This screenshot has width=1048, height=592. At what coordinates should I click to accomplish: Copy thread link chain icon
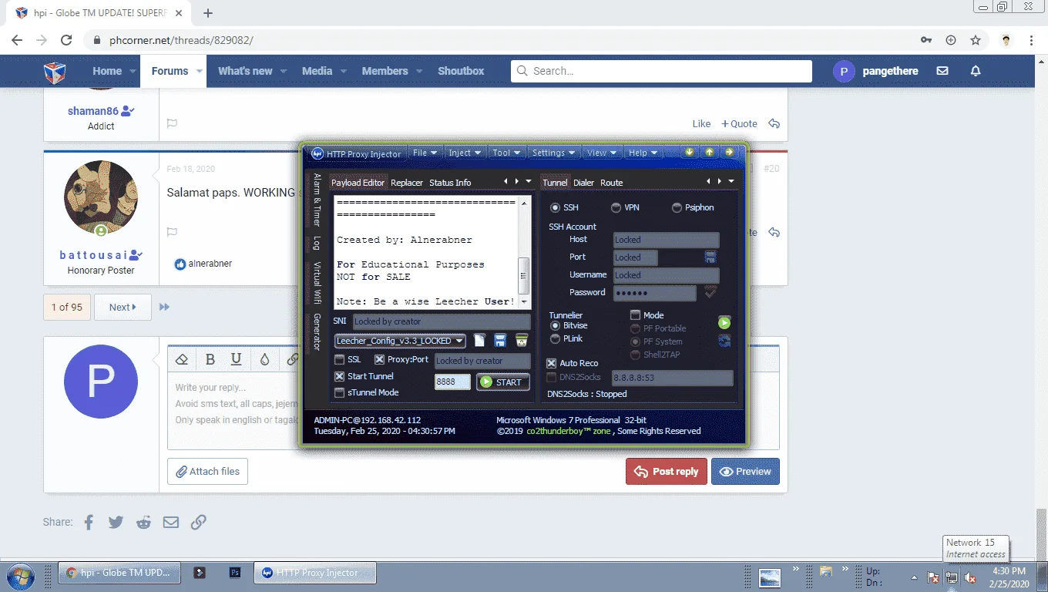(199, 522)
